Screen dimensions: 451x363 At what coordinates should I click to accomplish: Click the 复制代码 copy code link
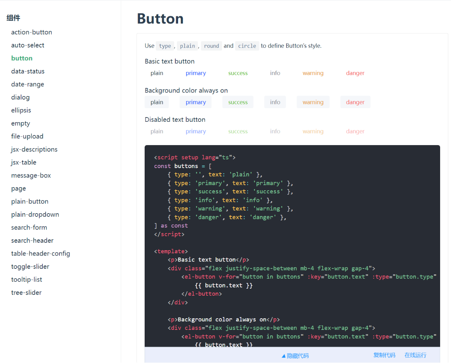pyautogui.click(x=384, y=355)
